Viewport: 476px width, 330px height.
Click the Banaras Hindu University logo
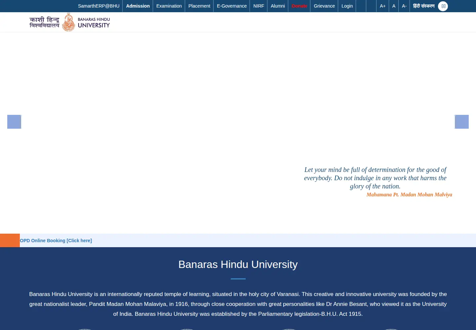[69, 22]
